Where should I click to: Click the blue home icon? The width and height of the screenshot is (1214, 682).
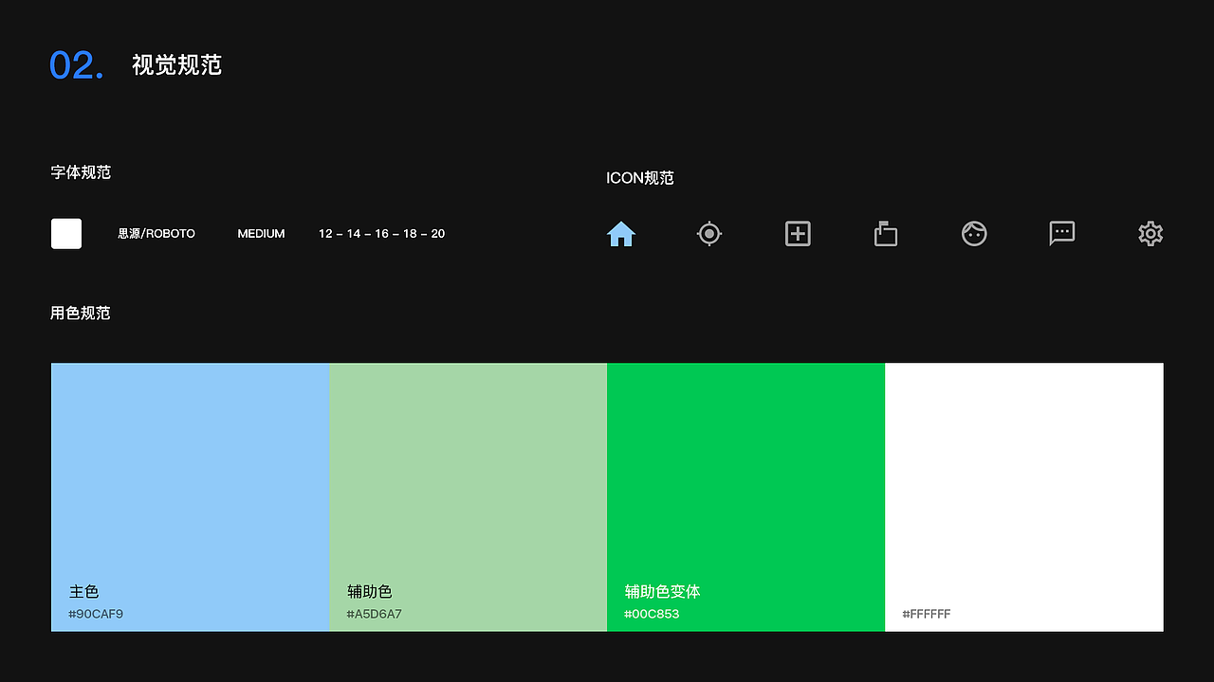pyautogui.click(x=621, y=233)
